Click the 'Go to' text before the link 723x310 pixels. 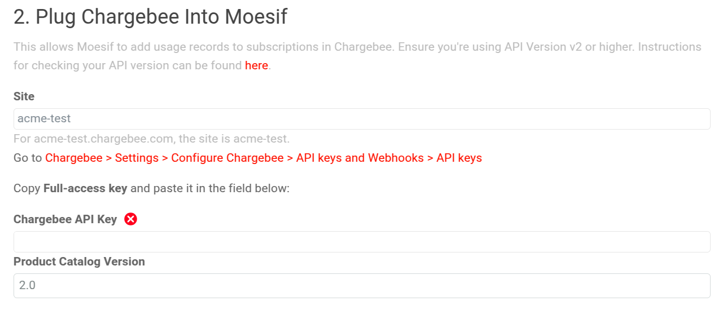click(28, 158)
